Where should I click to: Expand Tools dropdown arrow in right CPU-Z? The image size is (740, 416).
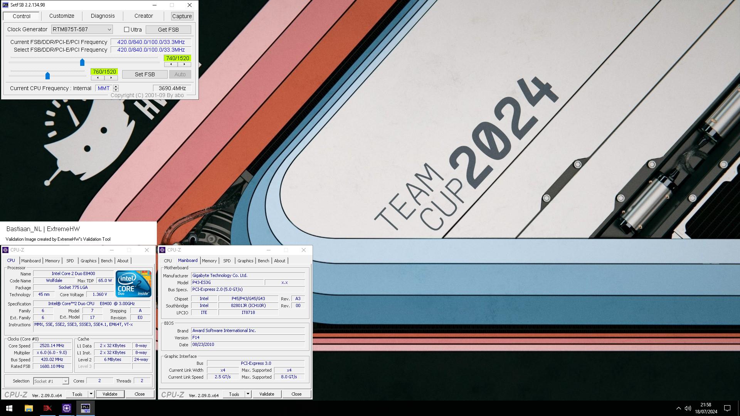248,394
